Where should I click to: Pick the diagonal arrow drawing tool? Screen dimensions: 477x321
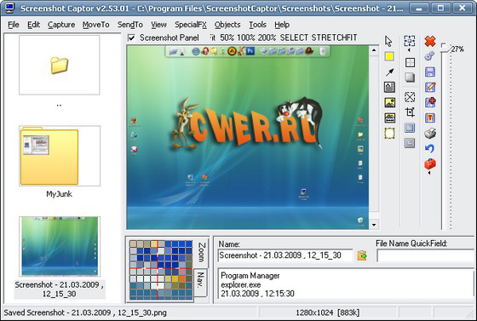coord(390,72)
